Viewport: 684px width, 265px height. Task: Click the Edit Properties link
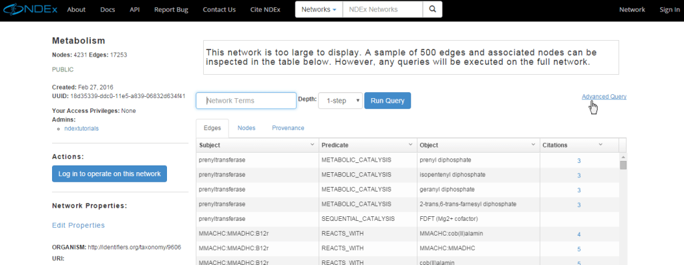pyautogui.click(x=79, y=226)
